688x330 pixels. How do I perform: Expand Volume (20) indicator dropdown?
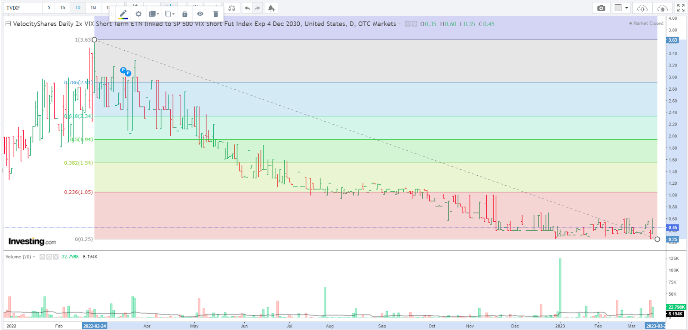[x=34, y=257]
